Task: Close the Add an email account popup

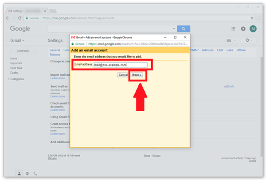Action: 185,37
